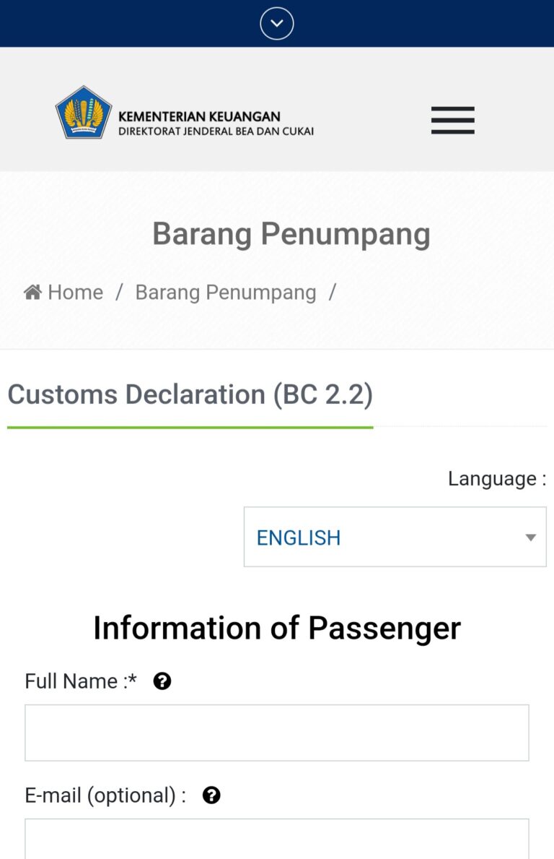
Task: Open the help tooltip next to E-mail
Action: click(211, 795)
